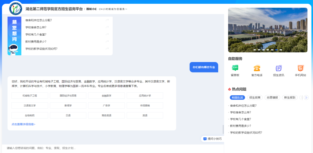The image size is (313, 153).
Task: Select the 英语 major button
Action: point(145,115)
